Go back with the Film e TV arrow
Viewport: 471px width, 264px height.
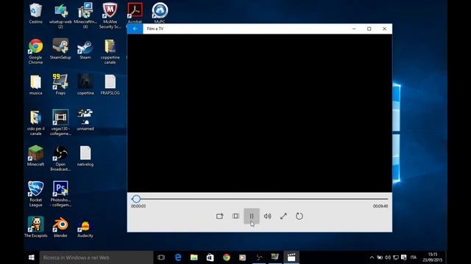(x=135, y=29)
